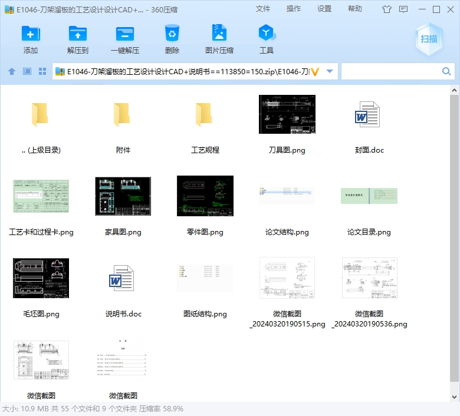Click the 论文目录.png file name label
The width and height of the screenshot is (460, 416).
pos(369,232)
